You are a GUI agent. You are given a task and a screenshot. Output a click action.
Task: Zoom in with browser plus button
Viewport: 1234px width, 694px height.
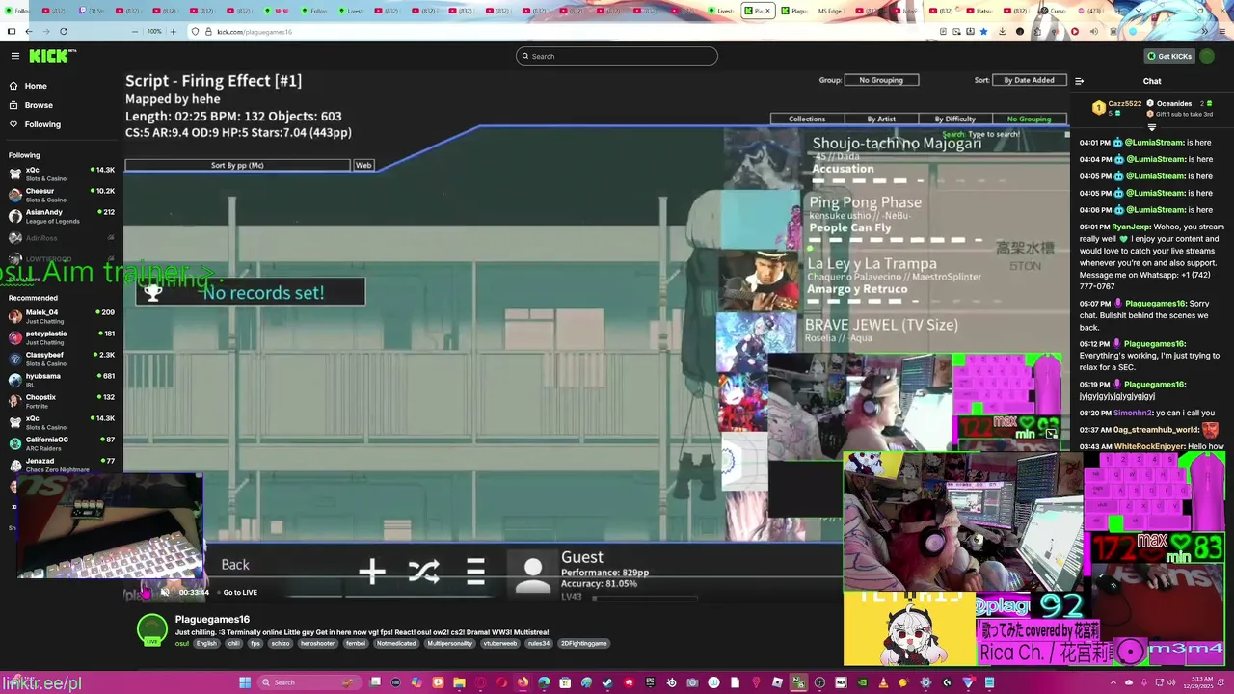[x=174, y=32]
